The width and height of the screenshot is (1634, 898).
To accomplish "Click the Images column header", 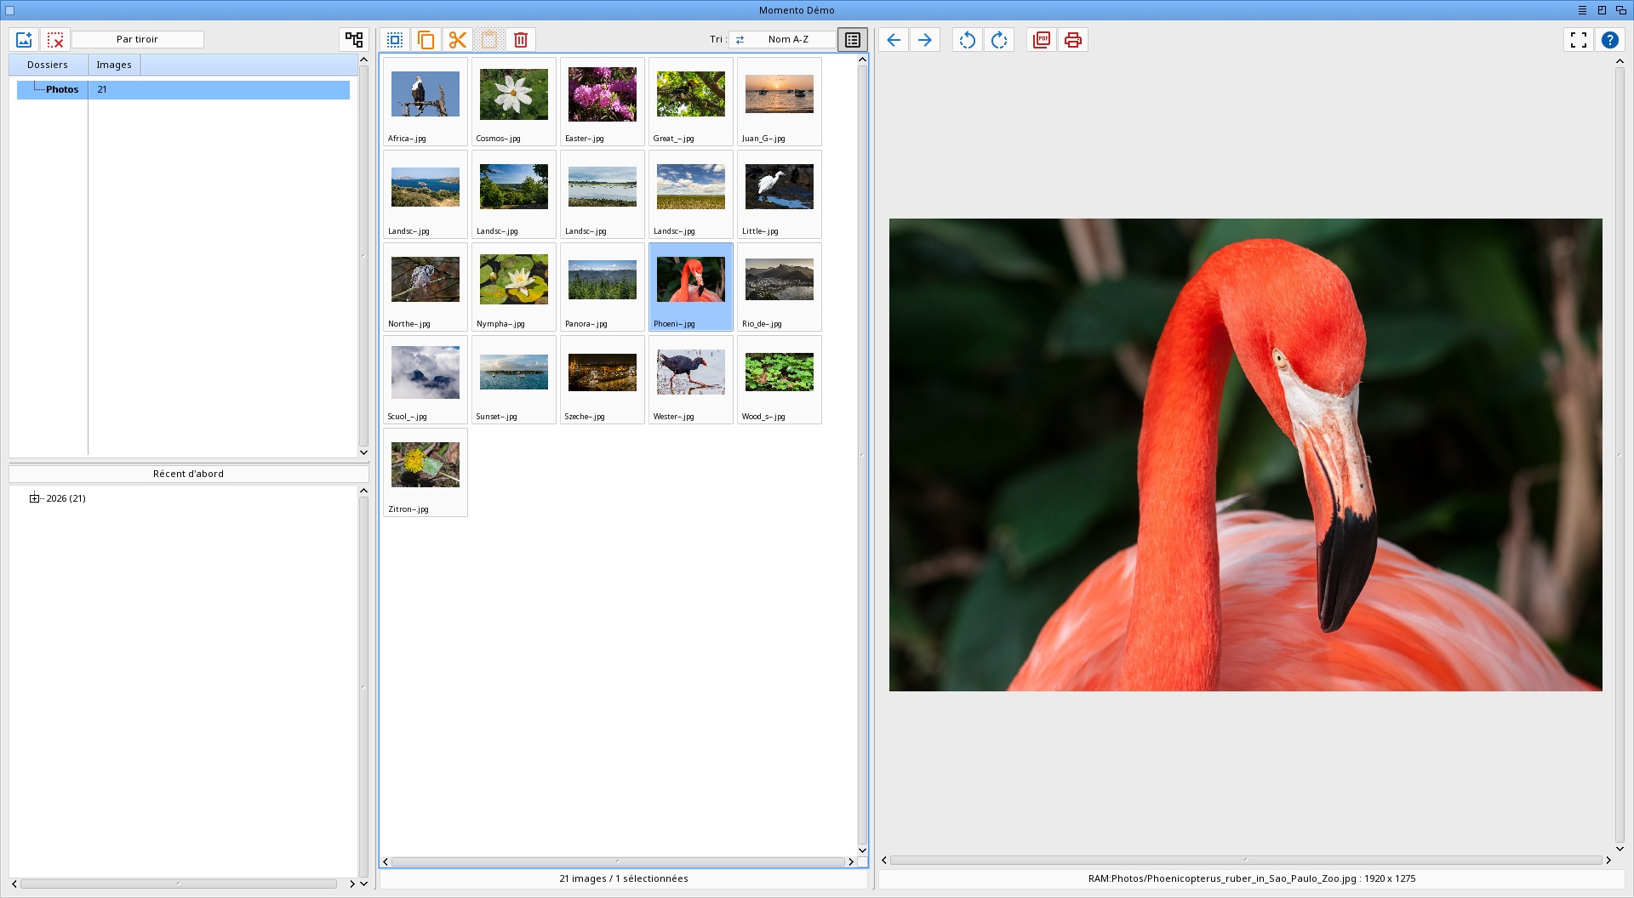I will click(114, 65).
